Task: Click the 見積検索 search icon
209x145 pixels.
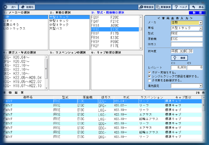Action: (x=158, y=7)
